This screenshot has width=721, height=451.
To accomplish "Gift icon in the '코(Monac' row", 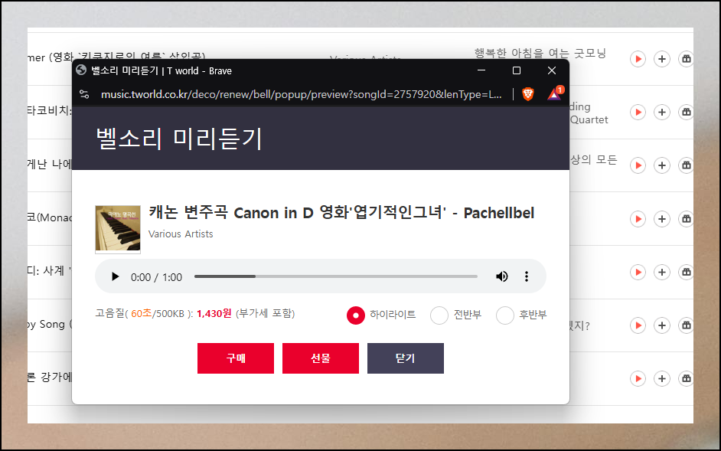I will coord(686,219).
